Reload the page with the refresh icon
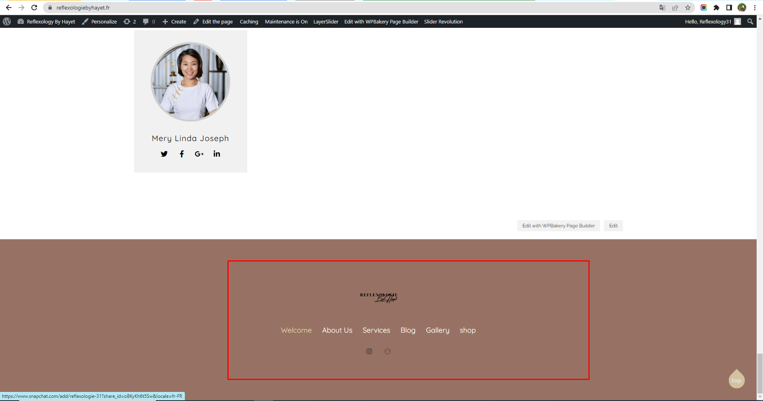Screen dimensions: 763x401 34,8
